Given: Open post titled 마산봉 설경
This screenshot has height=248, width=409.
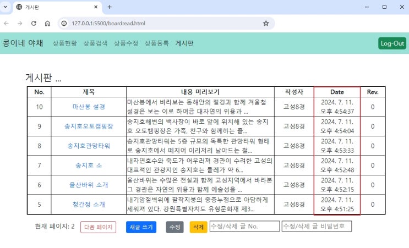Looking at the screenshot, I should tap(89, 107).
